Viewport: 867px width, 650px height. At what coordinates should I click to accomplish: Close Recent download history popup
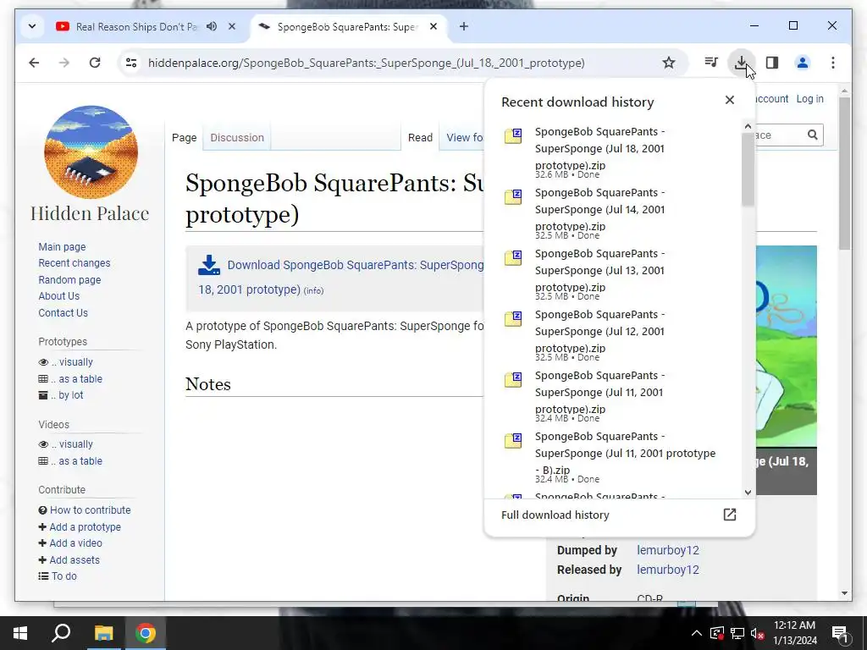tap(730, 100)
